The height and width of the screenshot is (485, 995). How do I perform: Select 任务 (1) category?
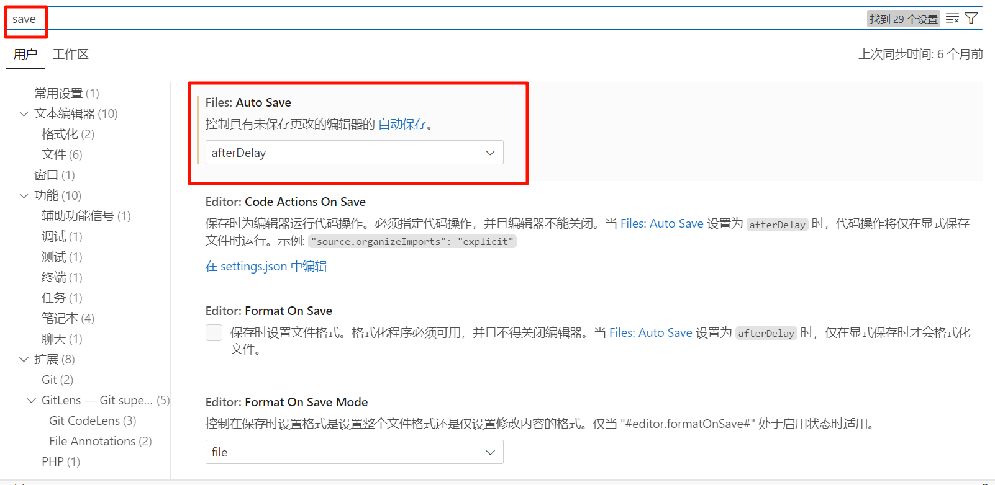coord(61,298)
